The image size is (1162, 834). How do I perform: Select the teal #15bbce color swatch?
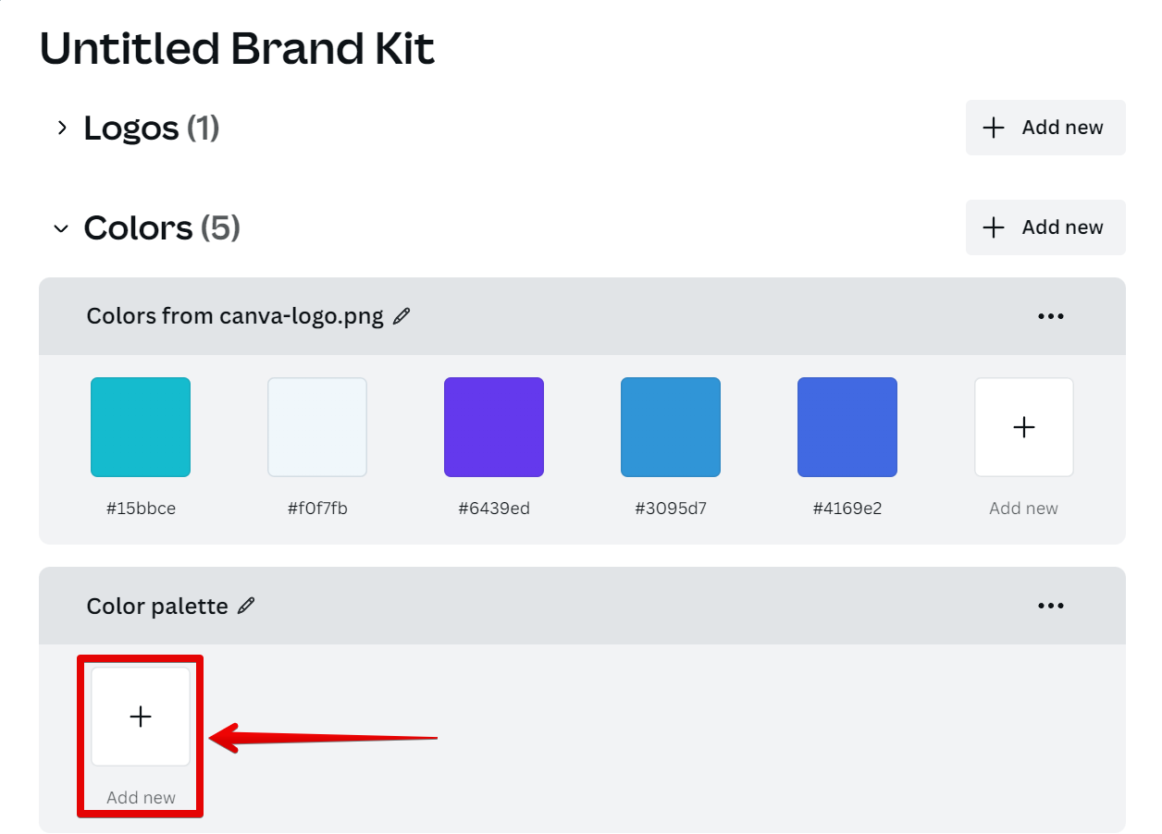pos(141,427)
